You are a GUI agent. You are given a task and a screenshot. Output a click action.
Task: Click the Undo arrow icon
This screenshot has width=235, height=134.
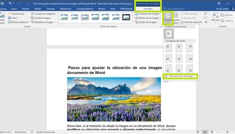[10, 3]
